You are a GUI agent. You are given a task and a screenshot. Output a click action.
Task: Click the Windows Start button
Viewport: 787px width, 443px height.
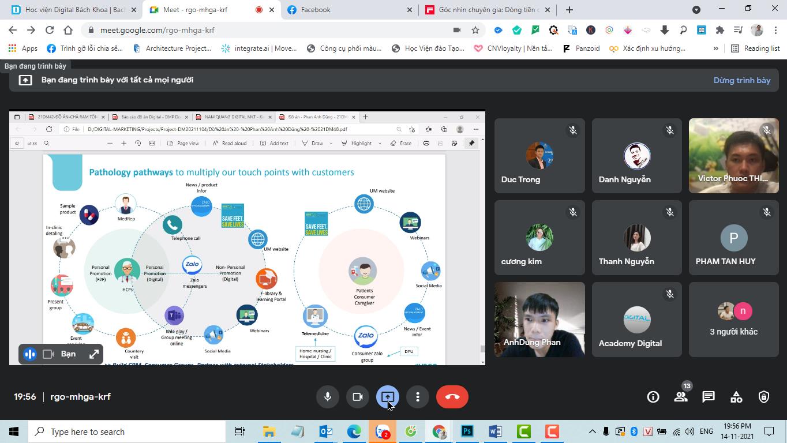[x=13, y=431]
